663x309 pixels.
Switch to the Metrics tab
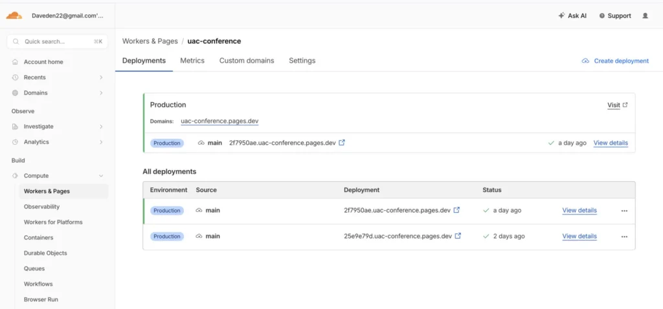pyautogui.click(x=192, y=61)
